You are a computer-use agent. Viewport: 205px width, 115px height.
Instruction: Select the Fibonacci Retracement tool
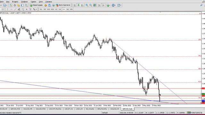point(23,9)
